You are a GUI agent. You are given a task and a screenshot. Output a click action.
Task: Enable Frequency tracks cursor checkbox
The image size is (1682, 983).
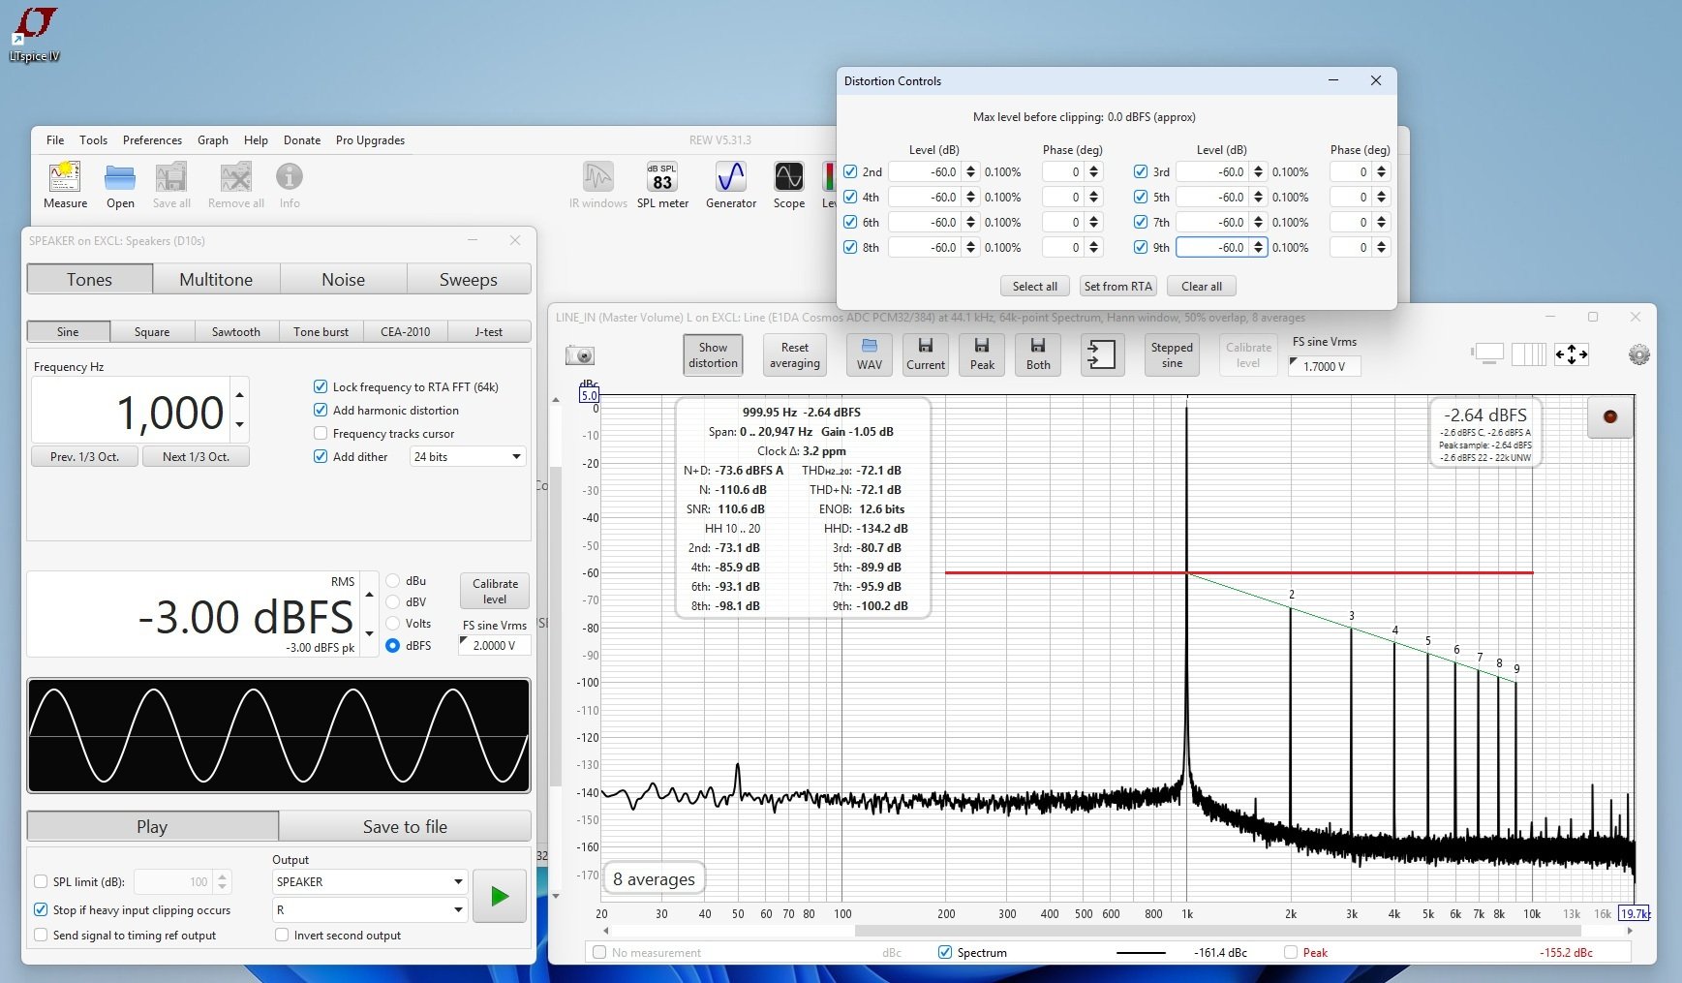[x=321, y=433]
